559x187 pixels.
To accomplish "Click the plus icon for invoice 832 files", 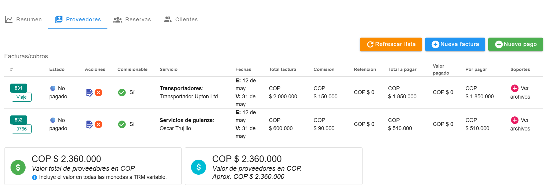I will point(514,120).
